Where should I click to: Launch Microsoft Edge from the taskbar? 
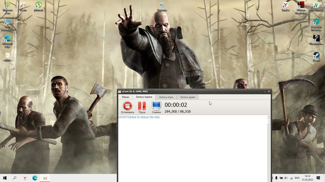pos(35,178)
